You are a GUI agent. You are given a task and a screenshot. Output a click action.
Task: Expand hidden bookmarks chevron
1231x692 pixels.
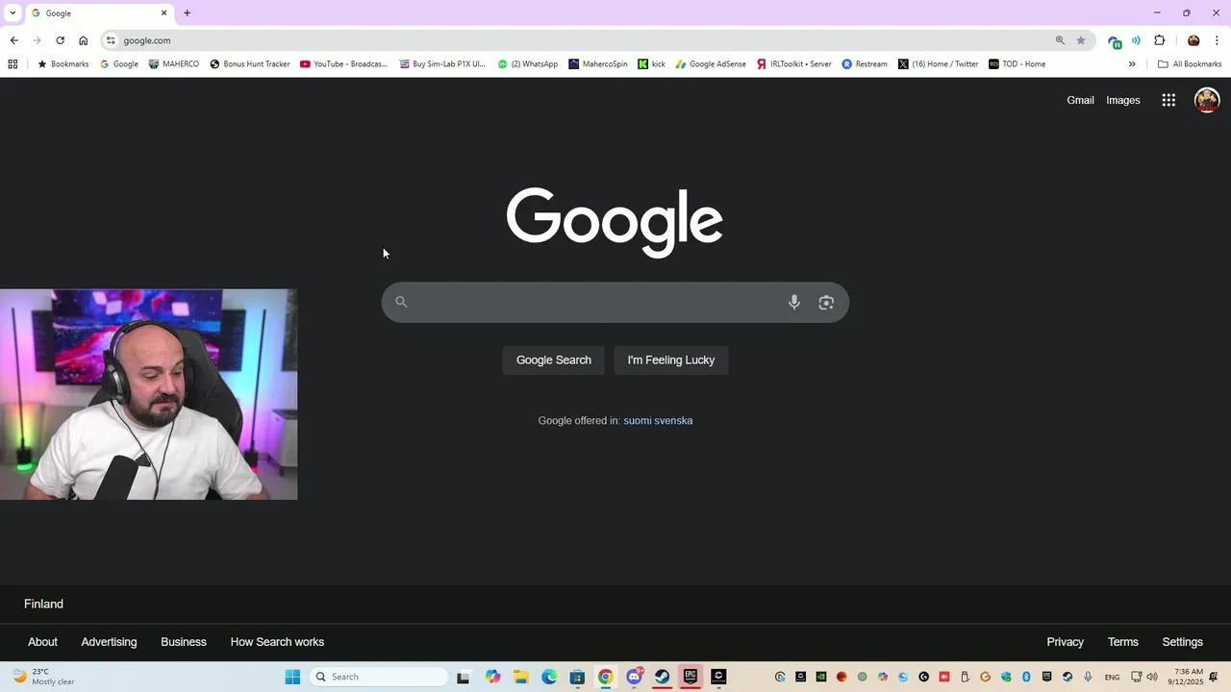point(1132,64)
